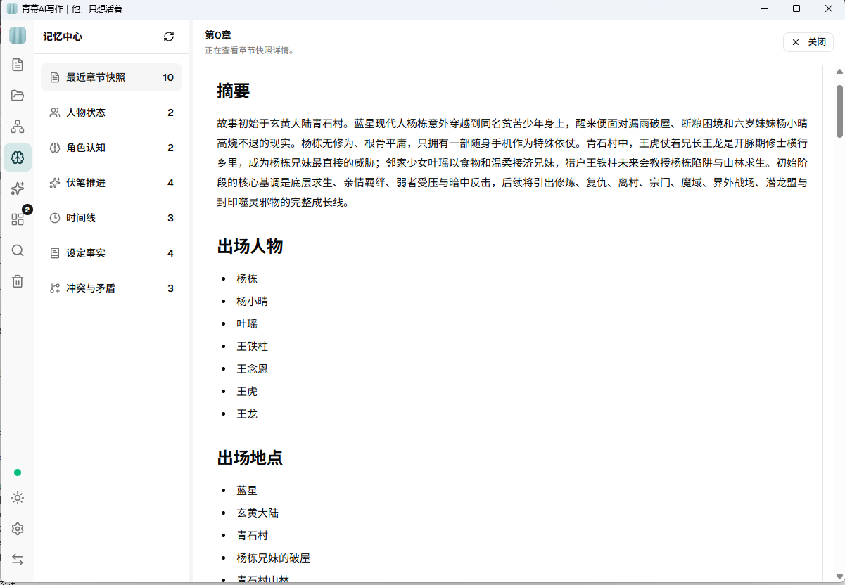The width and height of the screenshot is (845, 585).
Task: Close the chapter snapshot detail view
Action: 808,42
